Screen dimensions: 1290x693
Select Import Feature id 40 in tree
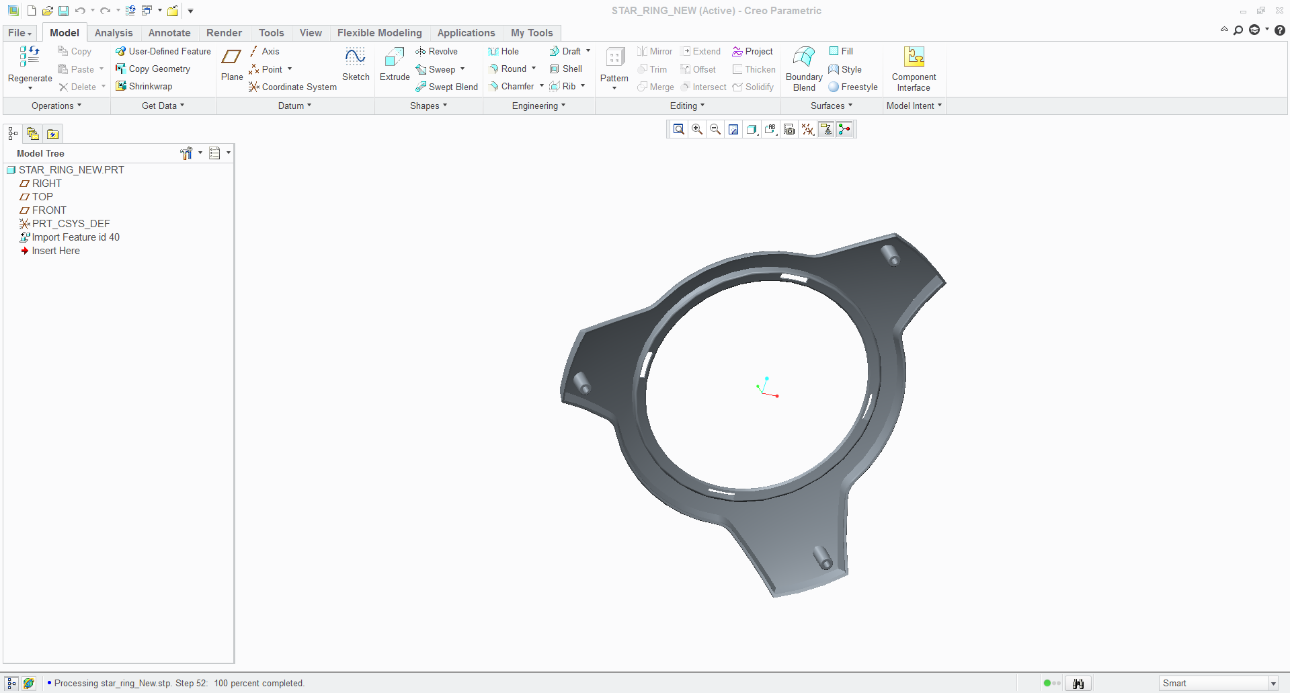[x=70, y=237]
